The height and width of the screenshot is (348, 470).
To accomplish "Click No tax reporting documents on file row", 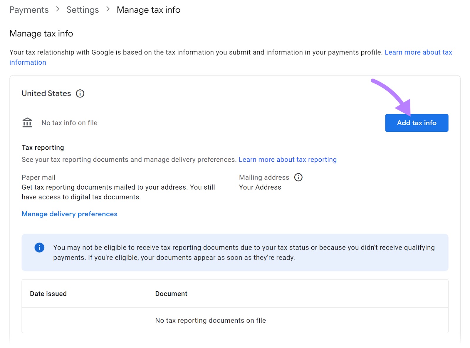I will pyautogui.click(x=210, y=320).
